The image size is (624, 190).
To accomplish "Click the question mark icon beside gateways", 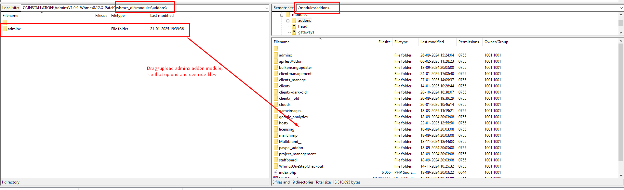I will point(294,32).
